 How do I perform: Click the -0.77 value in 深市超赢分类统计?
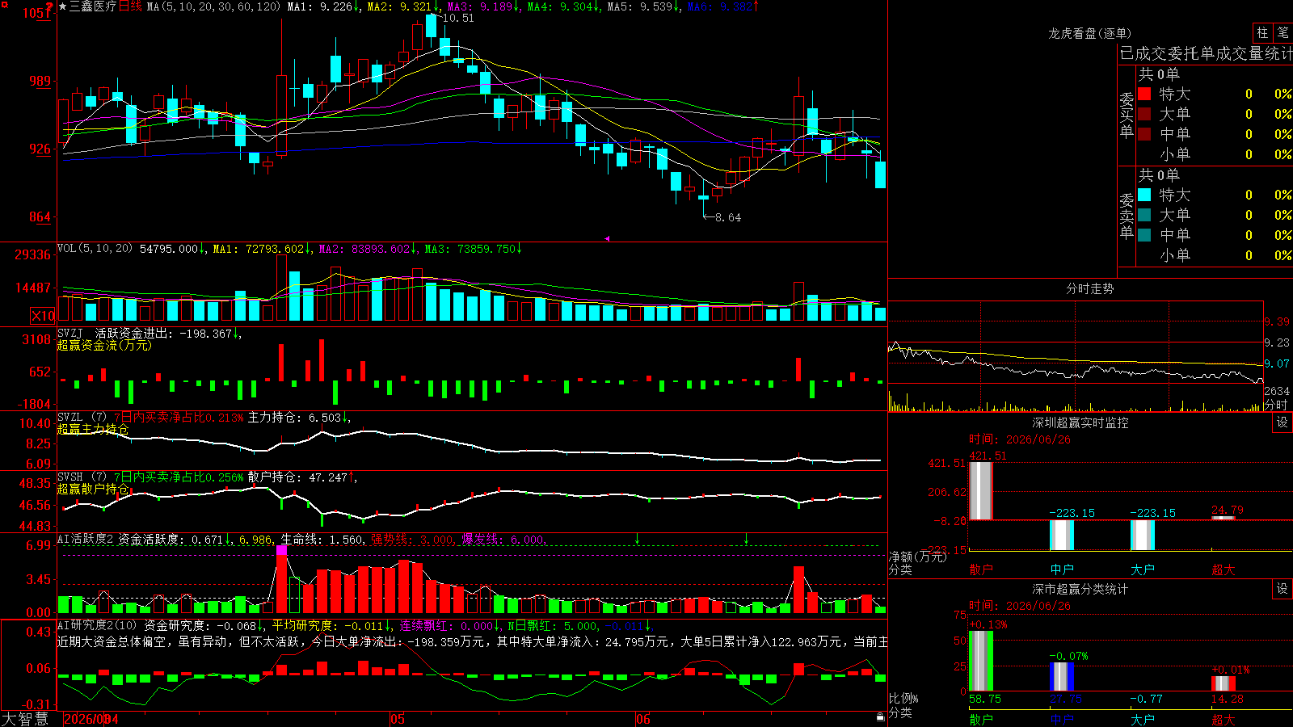(x=1147, y=699)
